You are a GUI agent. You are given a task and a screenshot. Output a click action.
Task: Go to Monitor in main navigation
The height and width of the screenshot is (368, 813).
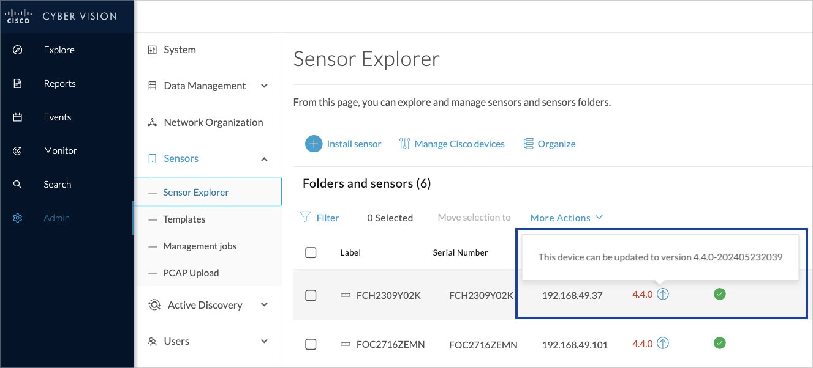[x=61, y=151]
